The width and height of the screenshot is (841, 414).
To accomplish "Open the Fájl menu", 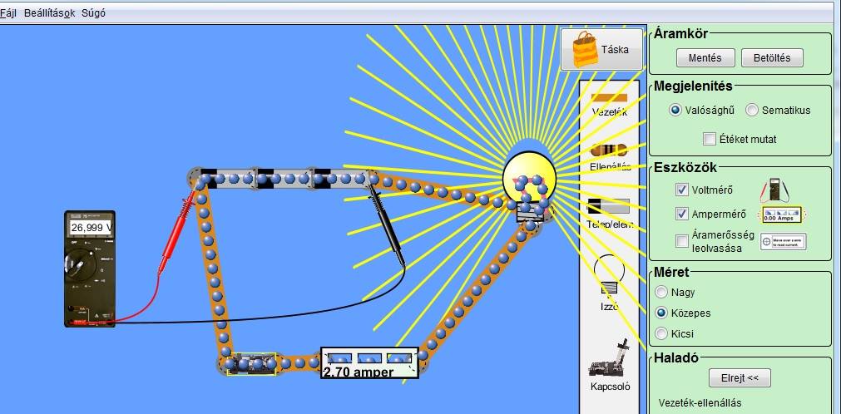I will click(8, 12).
